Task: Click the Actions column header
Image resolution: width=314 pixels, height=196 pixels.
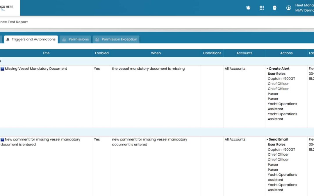Action: click(x=286, y=53)
